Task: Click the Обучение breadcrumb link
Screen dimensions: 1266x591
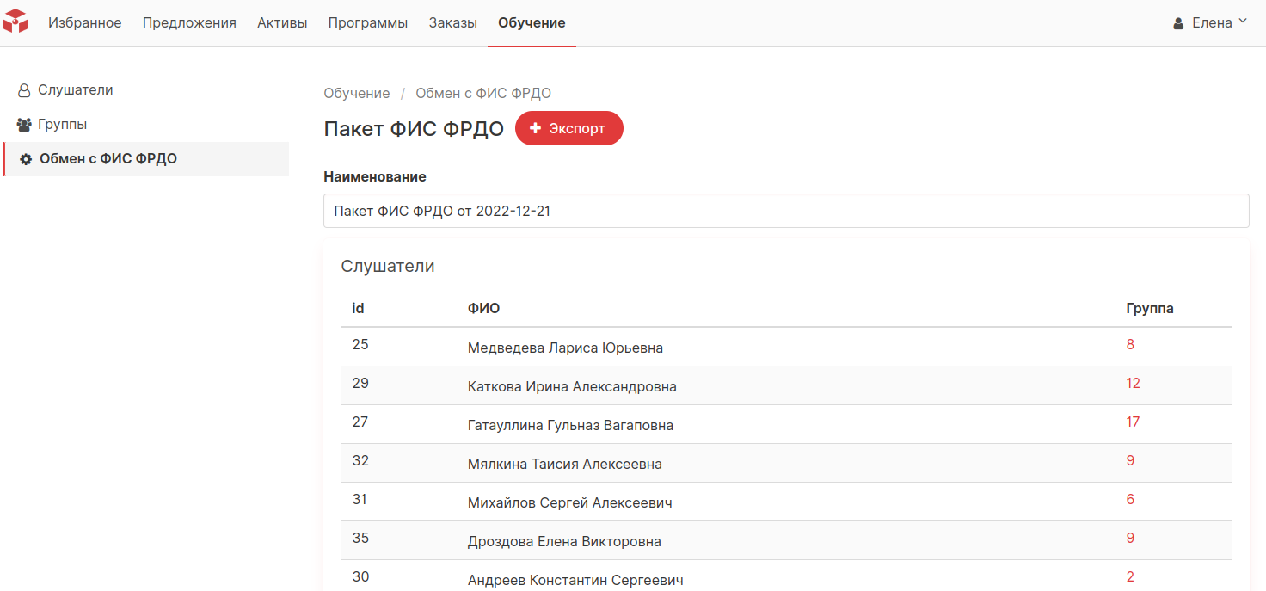Action: pos(357,93)
